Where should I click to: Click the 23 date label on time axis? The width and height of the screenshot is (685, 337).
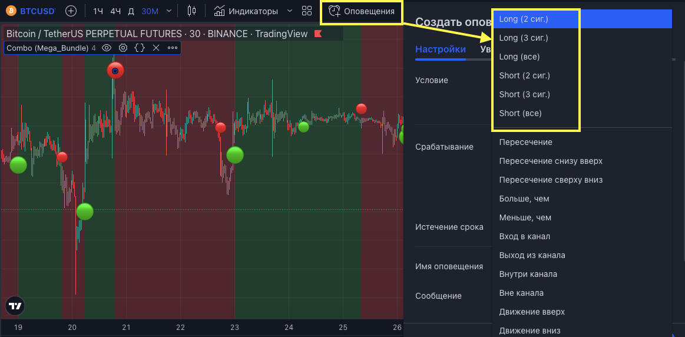[234, 327]
